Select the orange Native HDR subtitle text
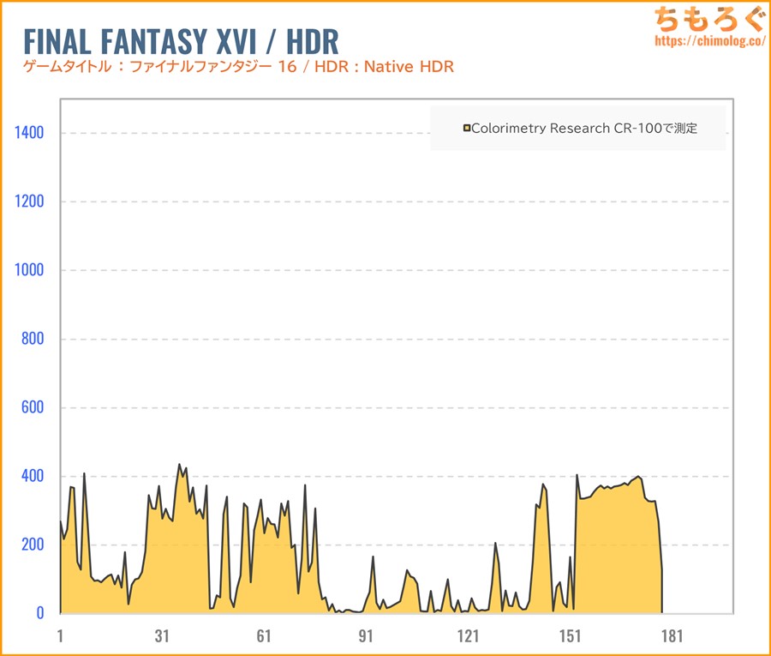Viewport: 771px width, 656px height. [238, 67]
